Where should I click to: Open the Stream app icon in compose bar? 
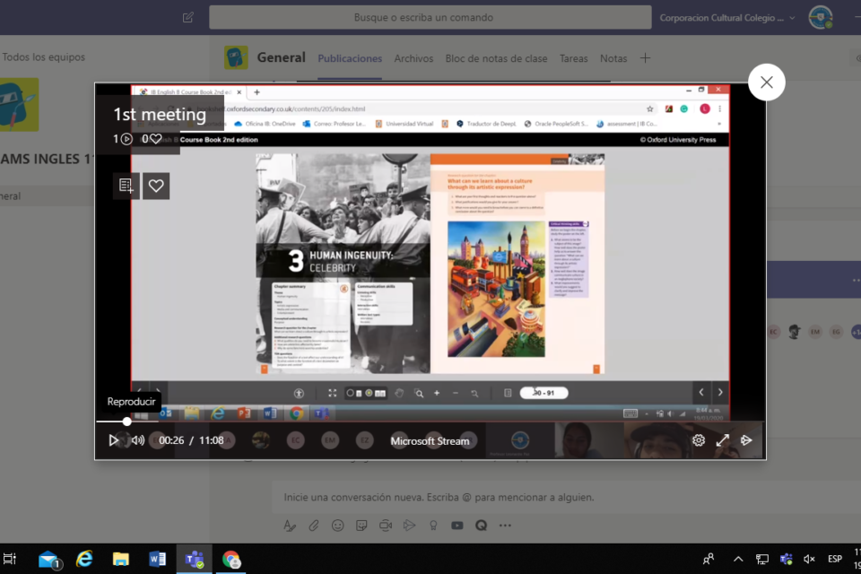(409, 526)
